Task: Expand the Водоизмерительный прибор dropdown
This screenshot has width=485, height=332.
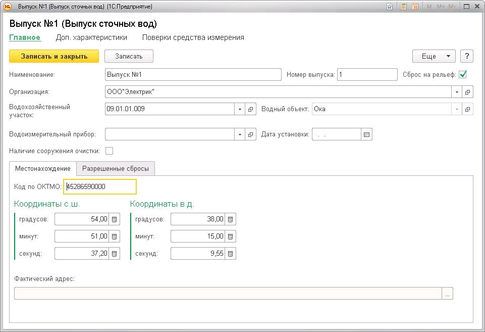Action: point(240,134)
